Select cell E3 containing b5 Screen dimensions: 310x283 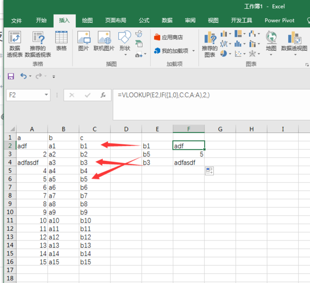tap(158, 154)
